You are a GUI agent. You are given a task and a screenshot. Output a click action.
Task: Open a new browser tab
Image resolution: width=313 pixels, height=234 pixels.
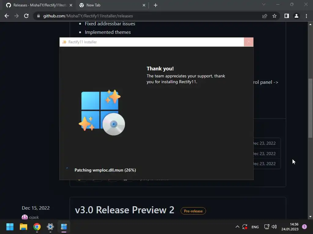point(156,5)
